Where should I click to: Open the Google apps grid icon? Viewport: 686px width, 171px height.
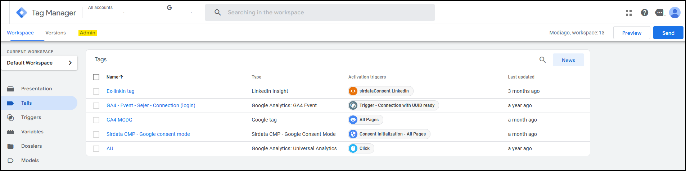[x=629, y=13]
